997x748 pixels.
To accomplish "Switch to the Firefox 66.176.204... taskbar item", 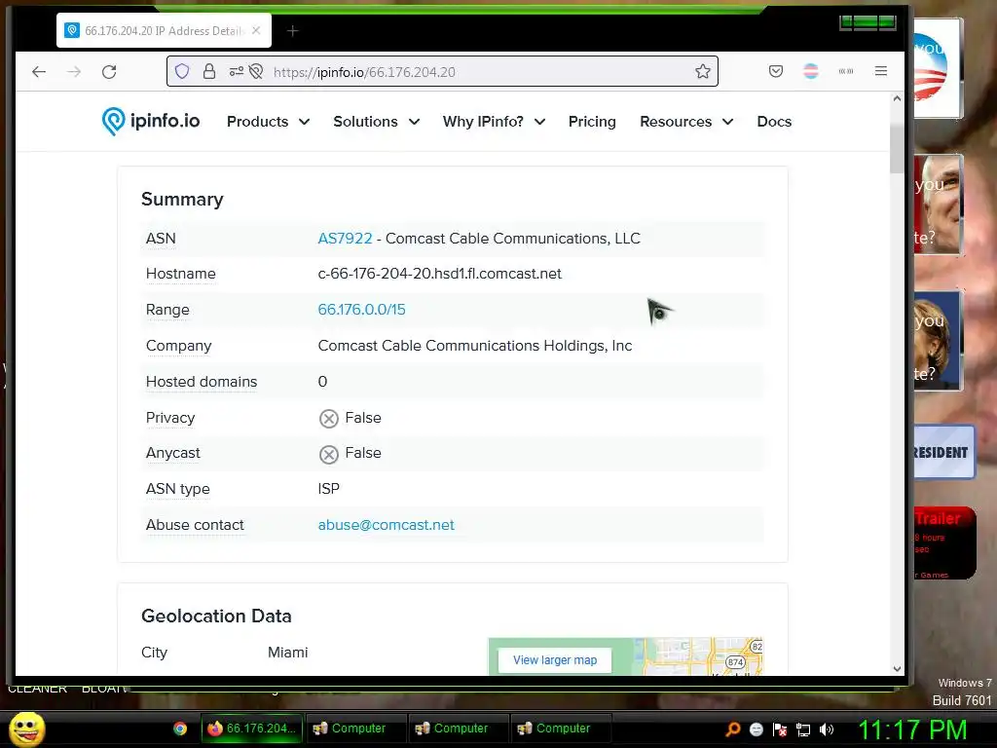I will [x=252, y=729].
